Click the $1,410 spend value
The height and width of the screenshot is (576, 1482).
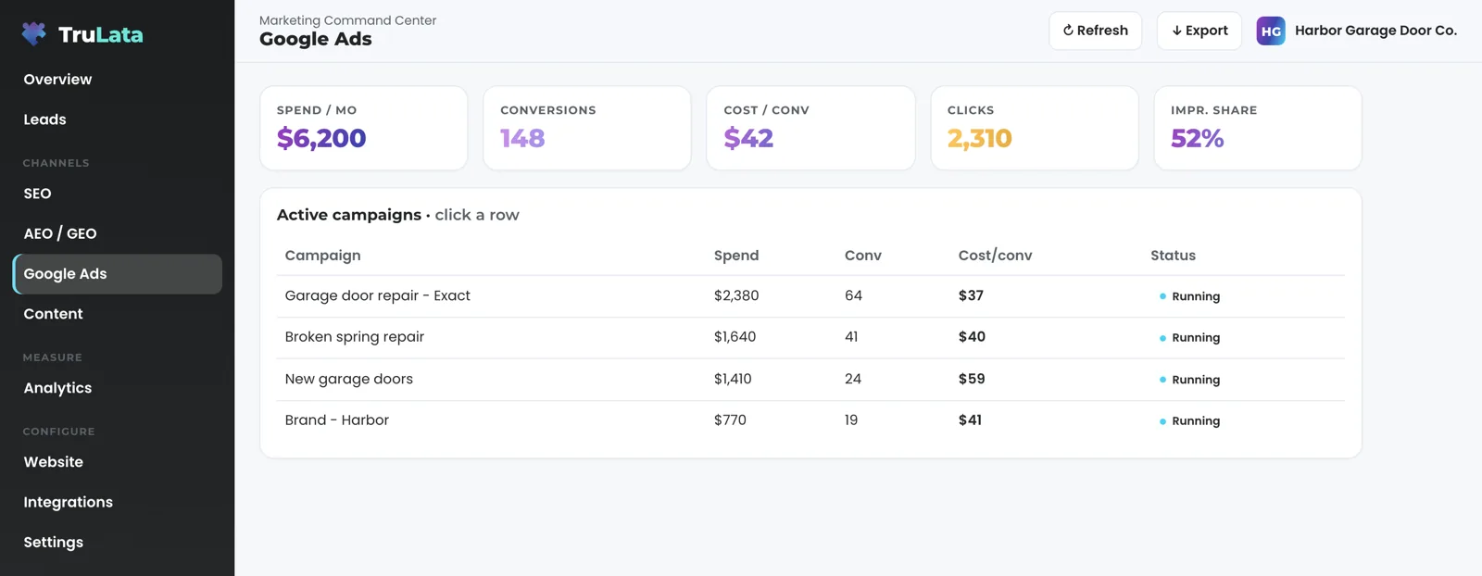(x=733, y=379)
